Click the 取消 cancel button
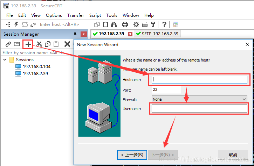Image resolution: width=254 pixels, height=166 pixels. pyautogui.click(x=233, y=155)
